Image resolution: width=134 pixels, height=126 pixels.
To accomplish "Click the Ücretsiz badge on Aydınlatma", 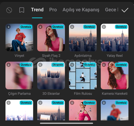I will (x=89, y=27).
